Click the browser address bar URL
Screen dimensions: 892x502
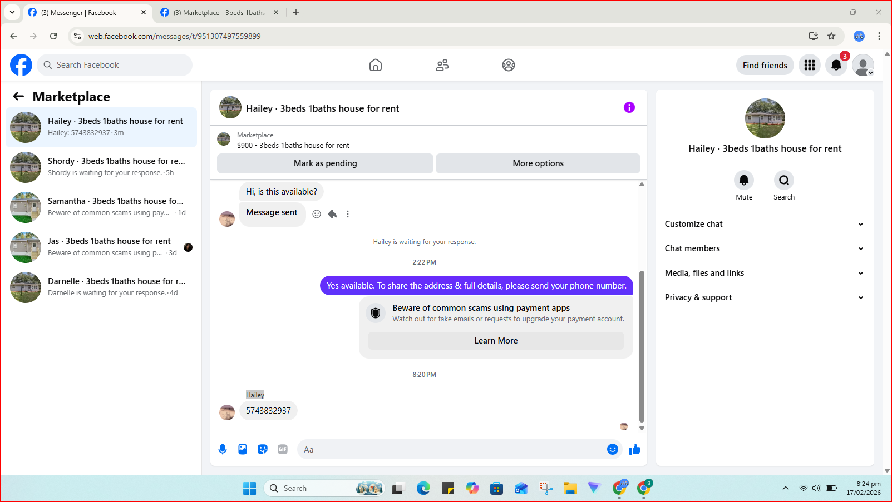[175, 36]
